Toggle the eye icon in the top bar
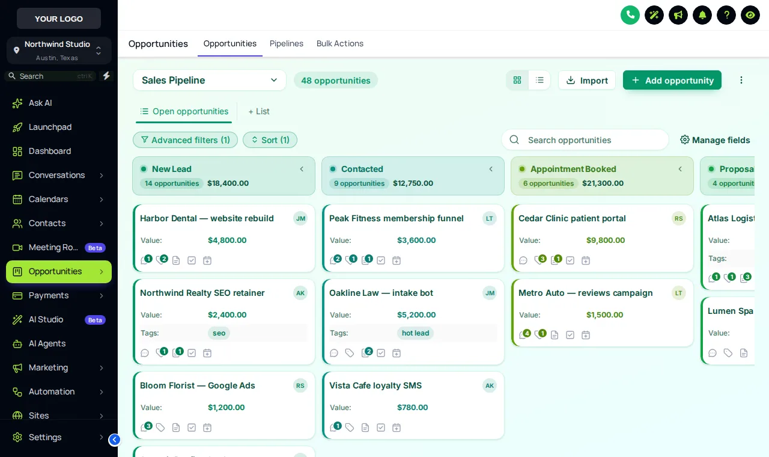Image resolution: width=769 pixels, height=457 pixels. tap(750, 15)
